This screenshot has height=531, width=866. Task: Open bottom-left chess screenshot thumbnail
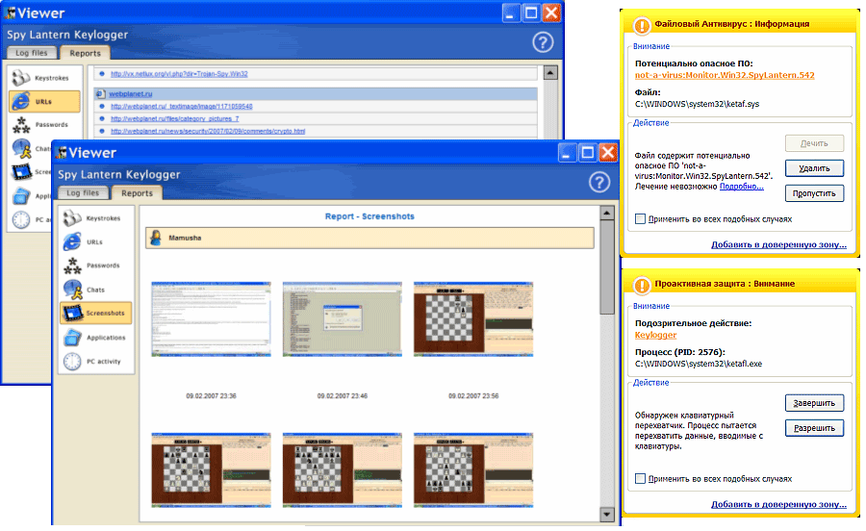[211, 469]
